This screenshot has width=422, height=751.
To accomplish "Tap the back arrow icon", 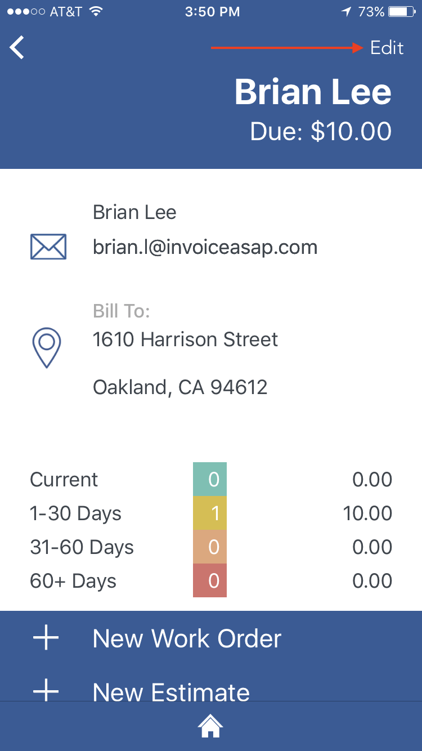I will click(17, 48).
